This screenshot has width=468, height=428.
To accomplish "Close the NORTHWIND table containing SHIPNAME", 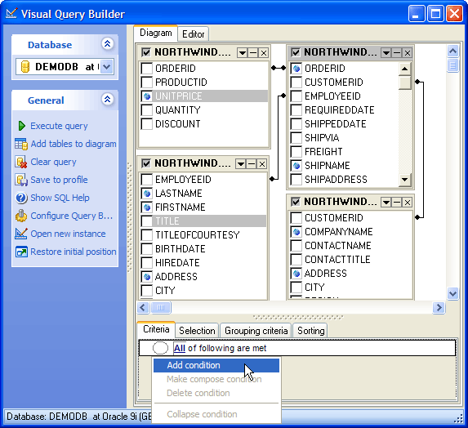I will tap(408, 53).
